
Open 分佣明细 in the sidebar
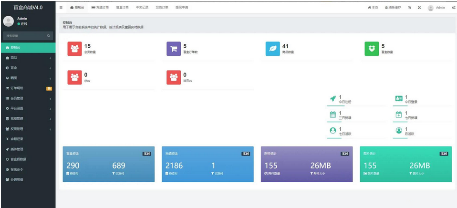click(28, 180)
